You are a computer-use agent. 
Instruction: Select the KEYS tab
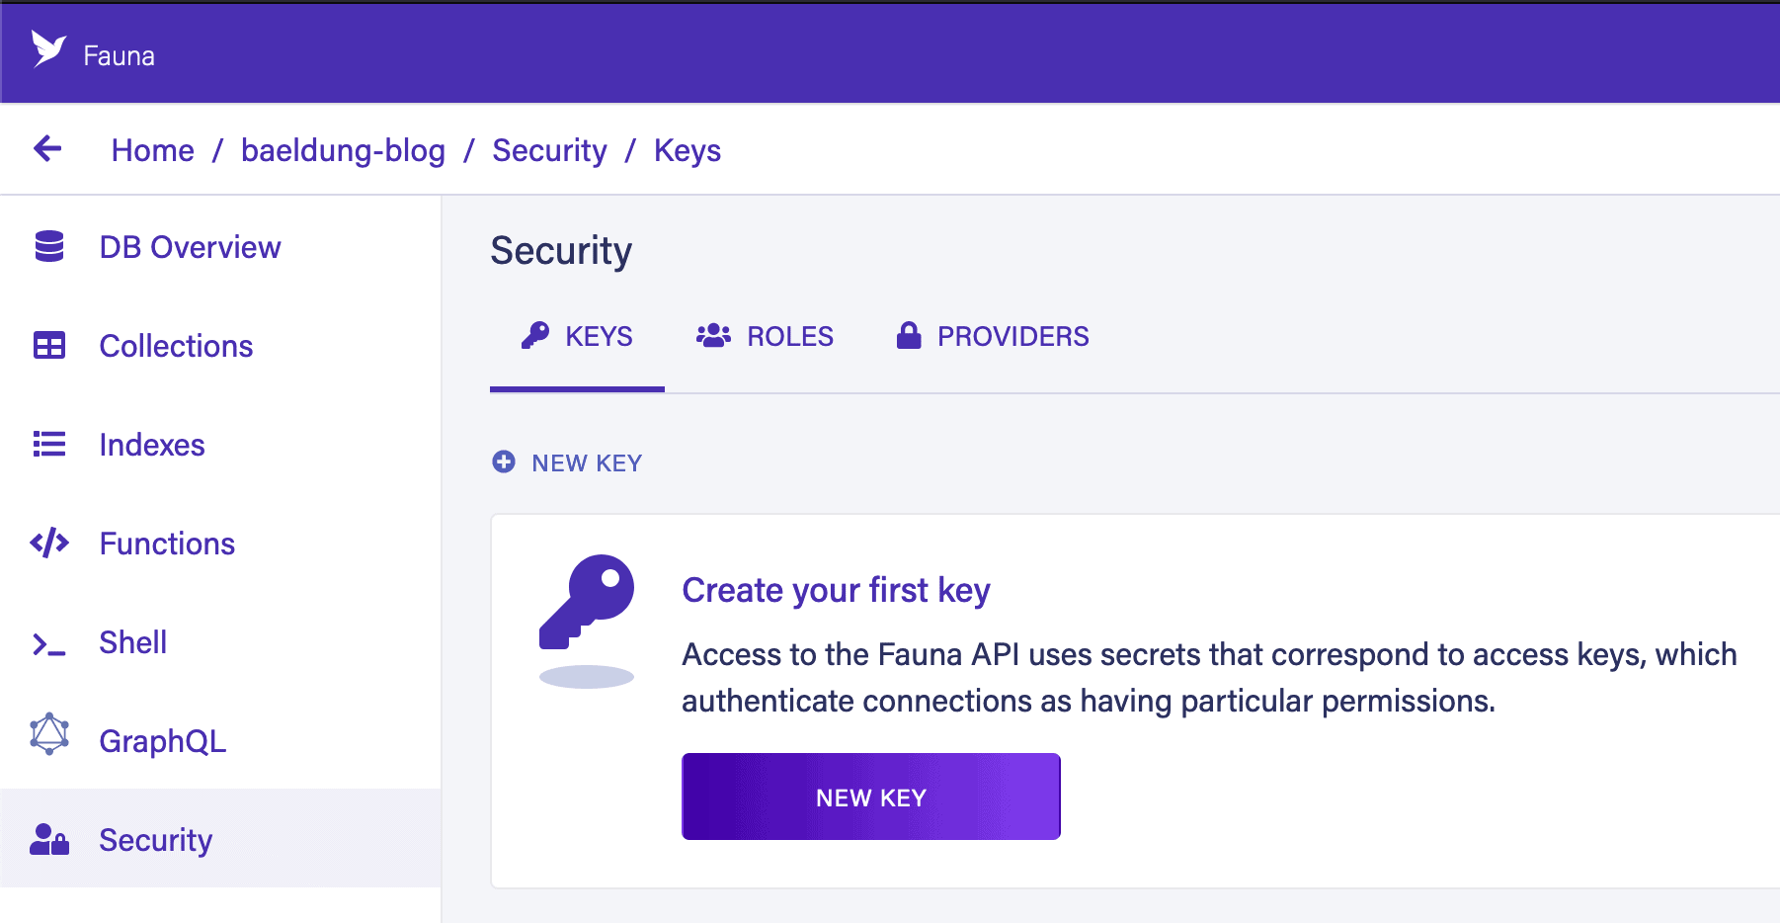click(x=578, y=337)
